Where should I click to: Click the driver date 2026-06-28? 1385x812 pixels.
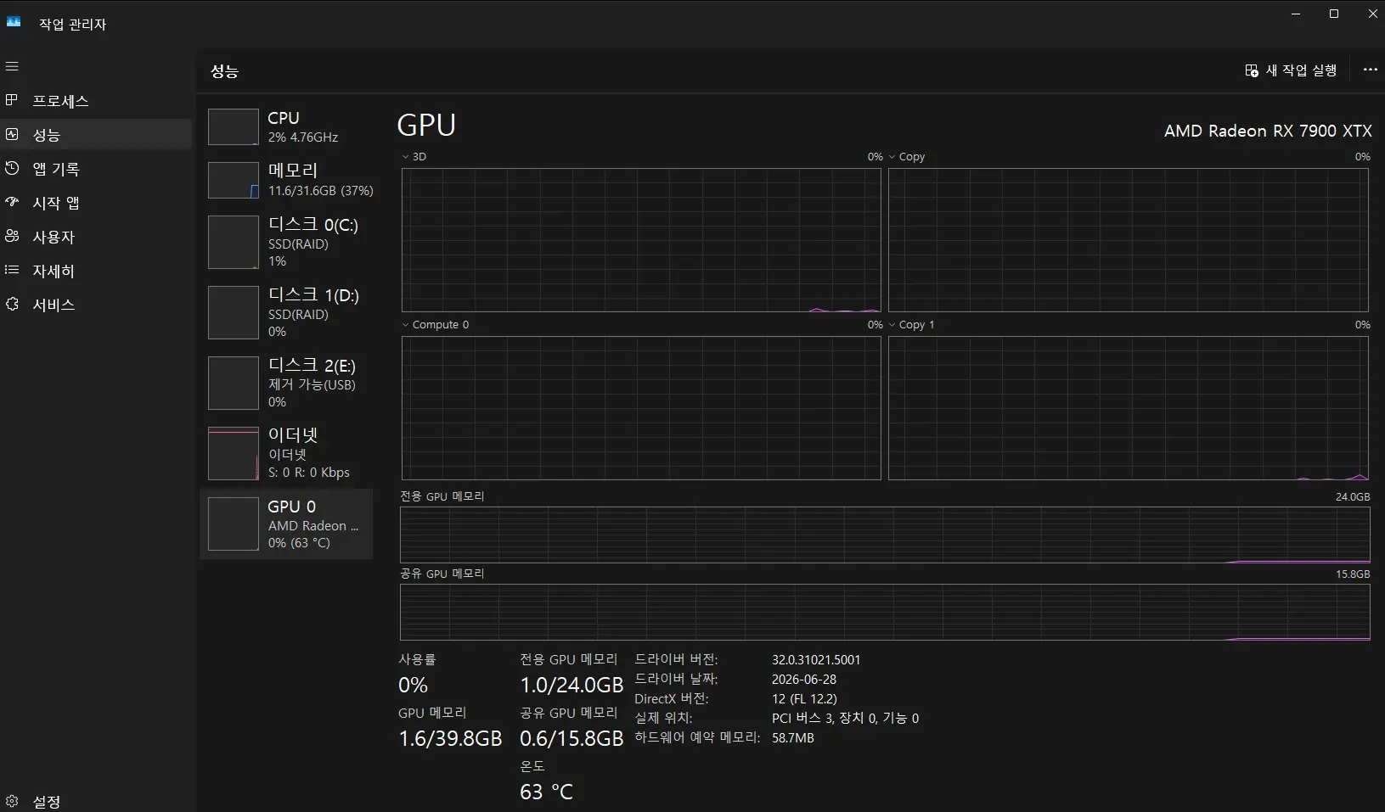click(x=804, y=679)
